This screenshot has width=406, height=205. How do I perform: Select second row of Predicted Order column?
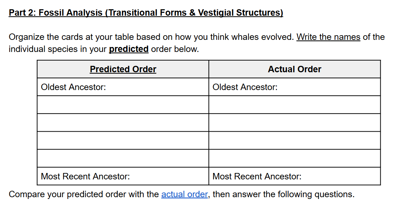click(123, 105)
